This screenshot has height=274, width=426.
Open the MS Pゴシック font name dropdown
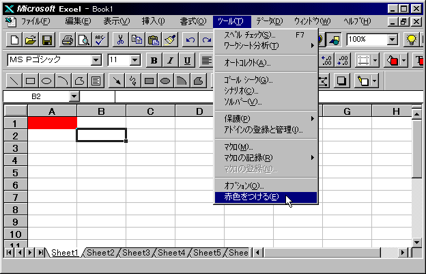tap(96, 60)
